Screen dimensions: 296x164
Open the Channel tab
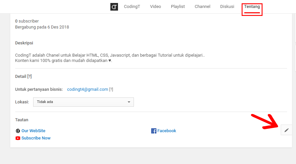click(x=203, y=7)
